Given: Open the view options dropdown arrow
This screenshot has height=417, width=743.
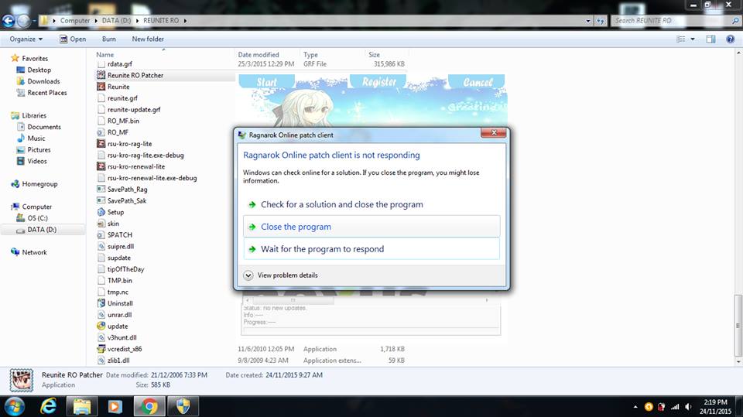Looking at the screenshot, I should (692, 39).
